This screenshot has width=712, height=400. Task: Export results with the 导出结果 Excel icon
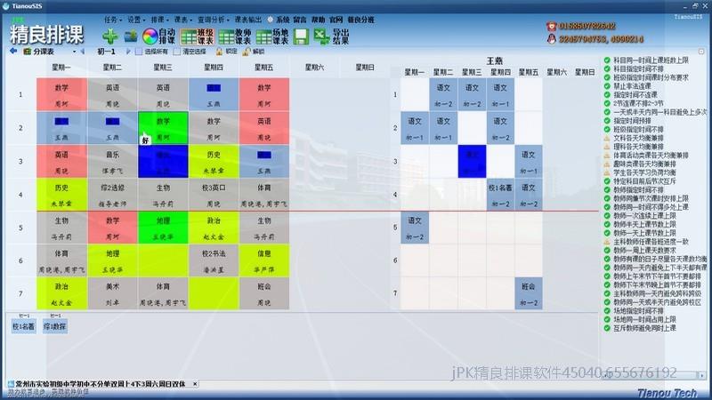pyautogui.click(x=331, y=36)
